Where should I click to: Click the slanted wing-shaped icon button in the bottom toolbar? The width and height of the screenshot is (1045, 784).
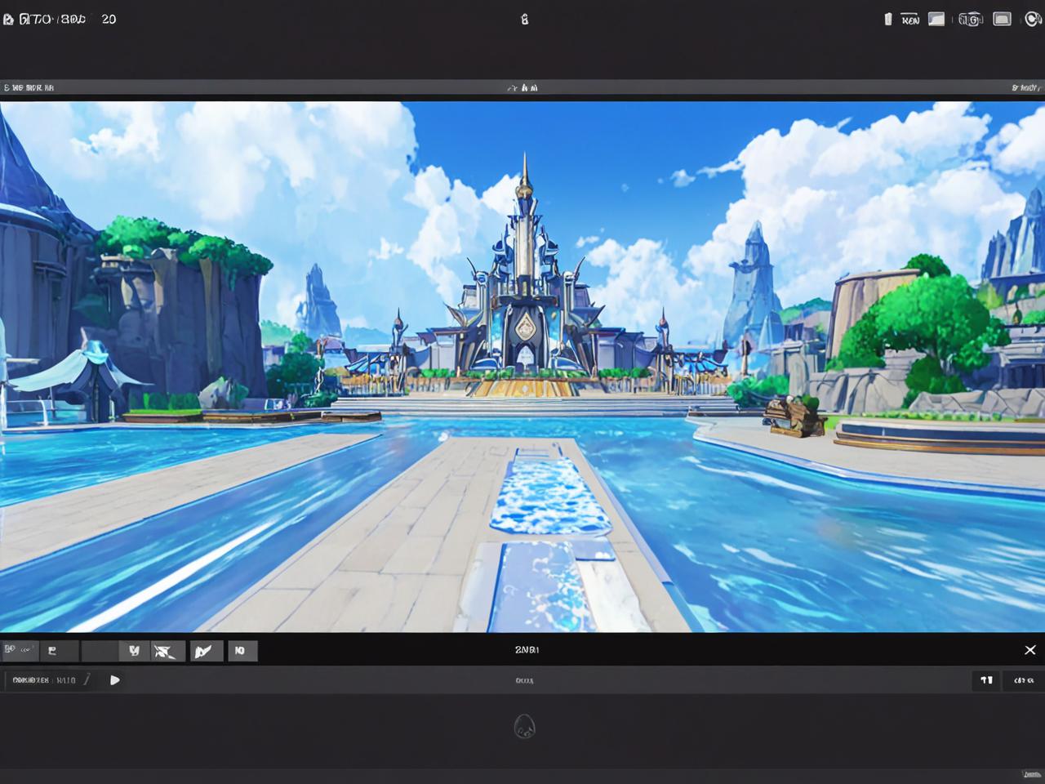click(206, 650)
